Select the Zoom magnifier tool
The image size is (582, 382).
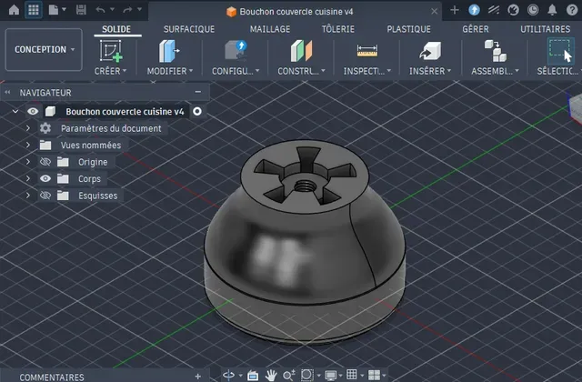(289, 376)
